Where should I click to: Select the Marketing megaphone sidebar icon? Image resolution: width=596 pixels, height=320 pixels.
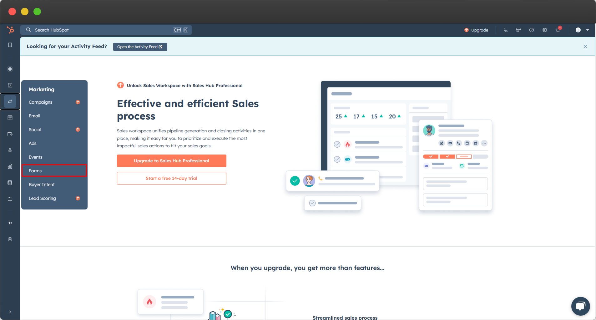pos(10,101)
